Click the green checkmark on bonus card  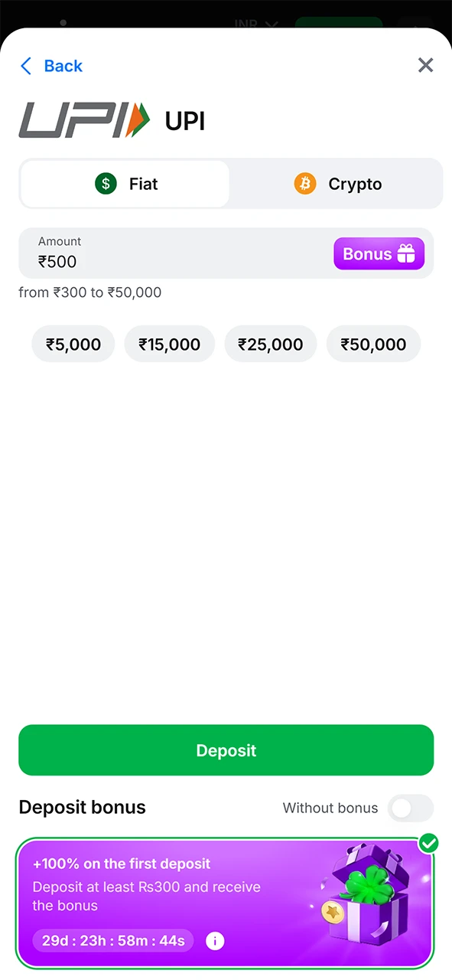pos(428,843)
